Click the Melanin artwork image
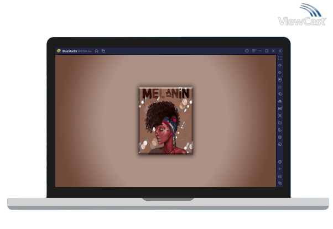 point(165,121)
